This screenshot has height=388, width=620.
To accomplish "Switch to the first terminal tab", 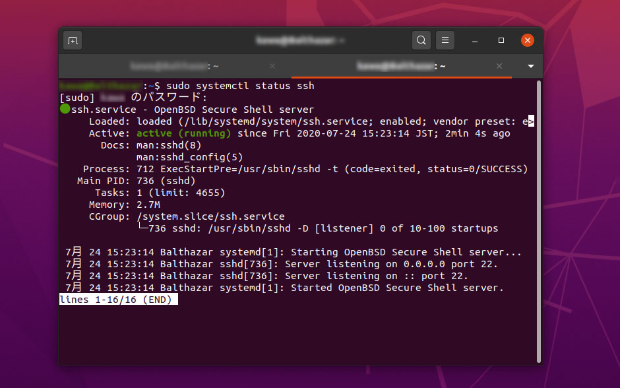I will (x=175, y=66).
